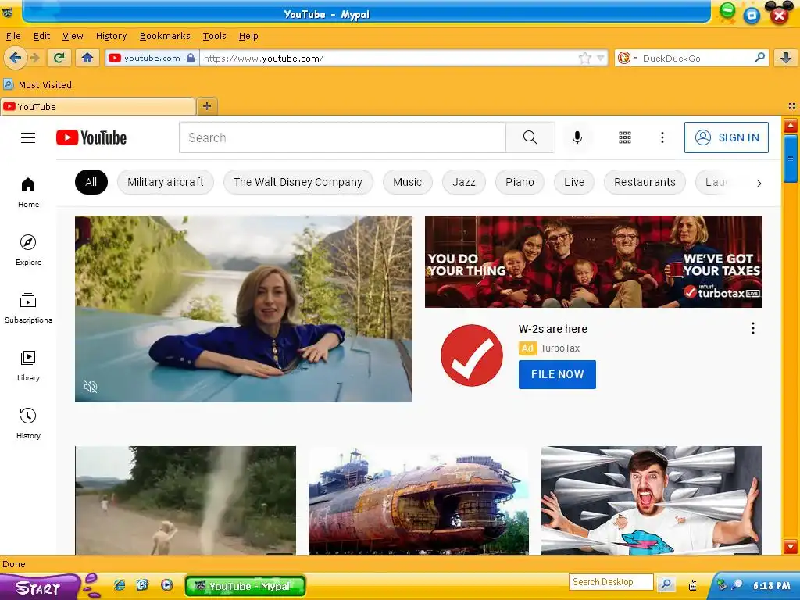Show more chips with right chevron
Viewport: 800px width, 600px height.
pyautogui.click(x=759, y=183)
